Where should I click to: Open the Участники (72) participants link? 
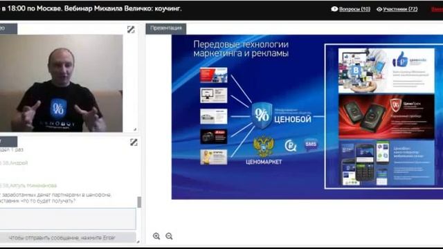pos(400,9)
